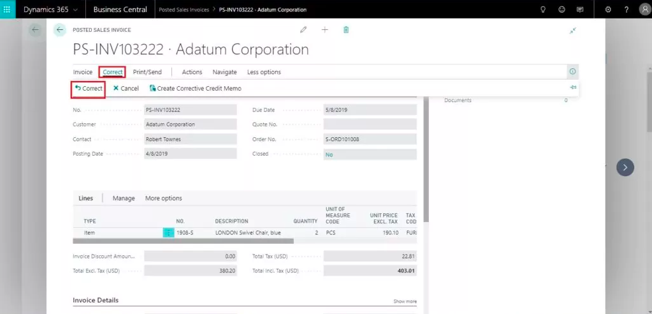
Task: Expand Invoice Details with Show more
Action: 405,301
